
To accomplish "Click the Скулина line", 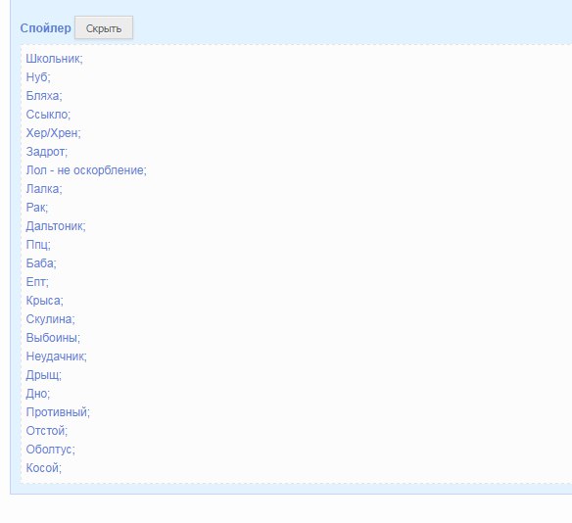I will pyautogui.click(x=50, y=318).
